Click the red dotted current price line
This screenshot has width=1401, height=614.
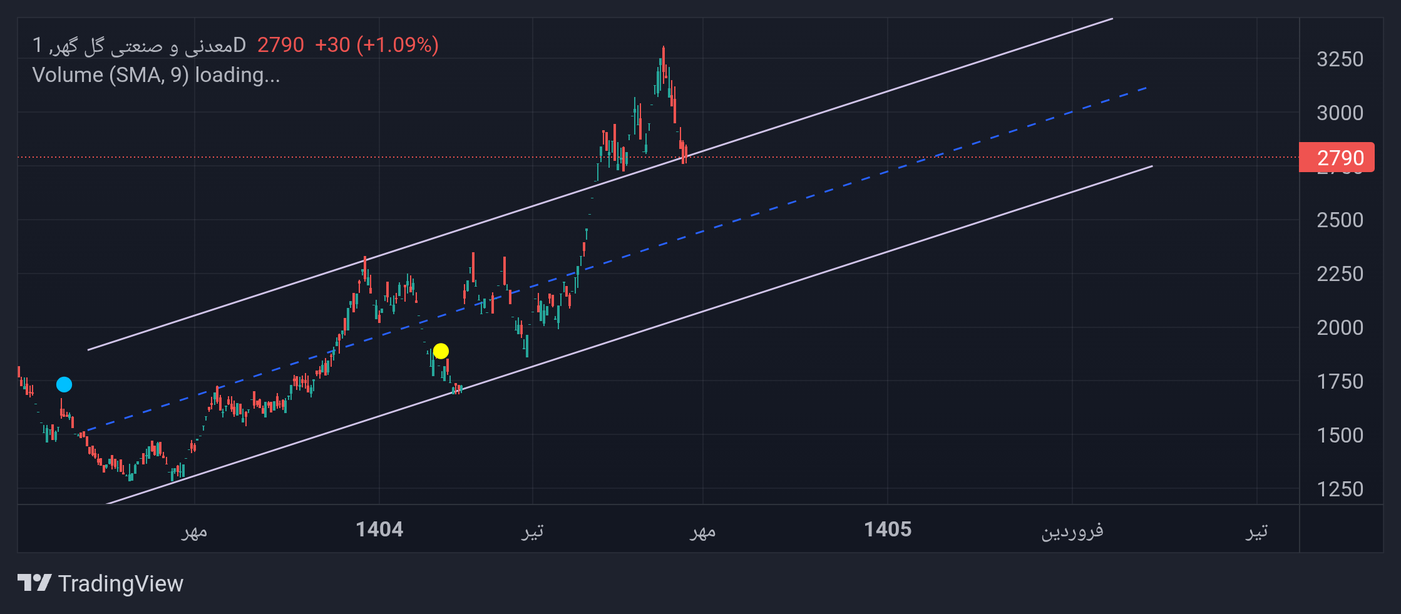click(x=658, y=157)
